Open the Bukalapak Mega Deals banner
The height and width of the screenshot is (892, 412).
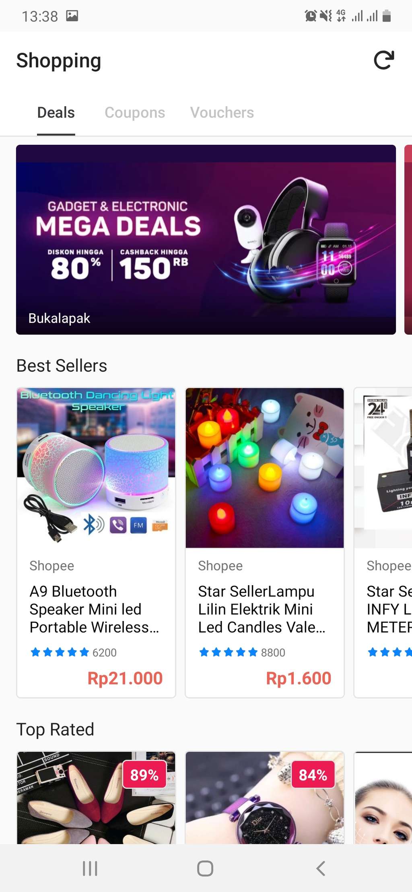pyautogui.click(x=206, y=240)
